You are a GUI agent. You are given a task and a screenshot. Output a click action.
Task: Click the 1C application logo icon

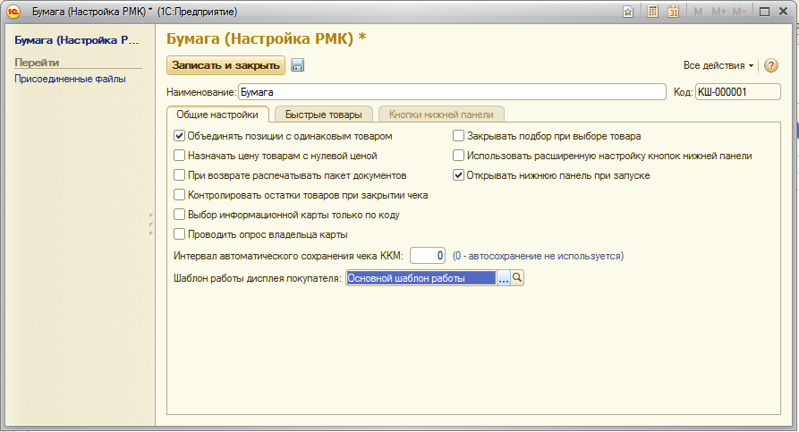pos(14,11)
